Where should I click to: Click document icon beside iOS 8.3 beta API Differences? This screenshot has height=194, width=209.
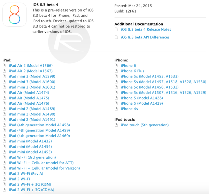coord(116,37)
